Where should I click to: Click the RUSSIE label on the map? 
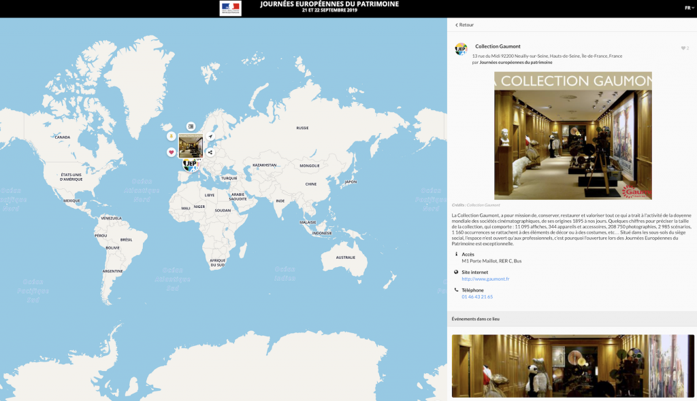[x=302, y=128]
